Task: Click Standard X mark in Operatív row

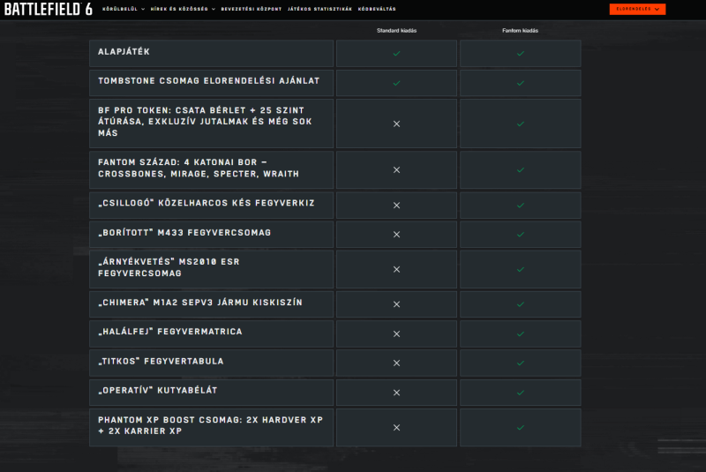Action: 396,393
